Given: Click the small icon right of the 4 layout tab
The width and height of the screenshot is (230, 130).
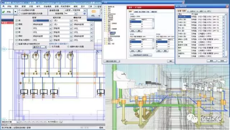Looking at the screenshot, I should (x=61, y=122).
